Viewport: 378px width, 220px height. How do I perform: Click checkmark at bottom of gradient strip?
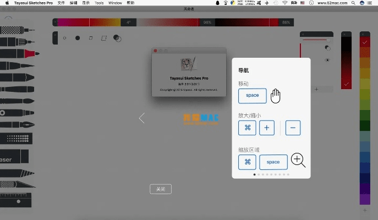tap(346, 84)
